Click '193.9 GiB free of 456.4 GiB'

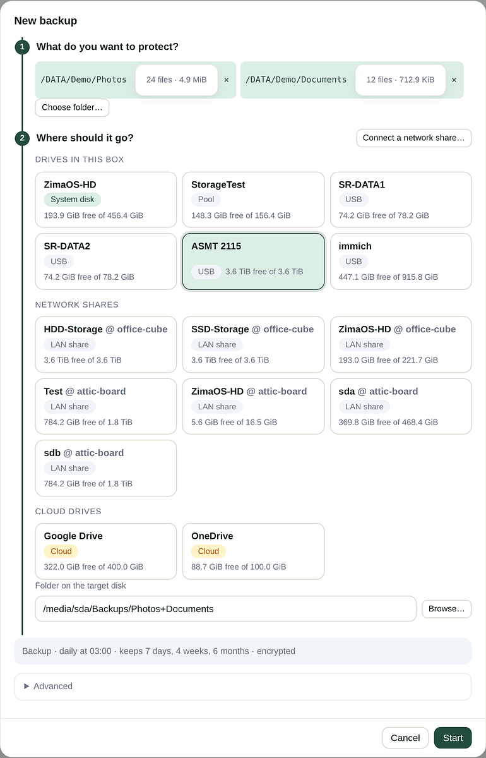93,215
